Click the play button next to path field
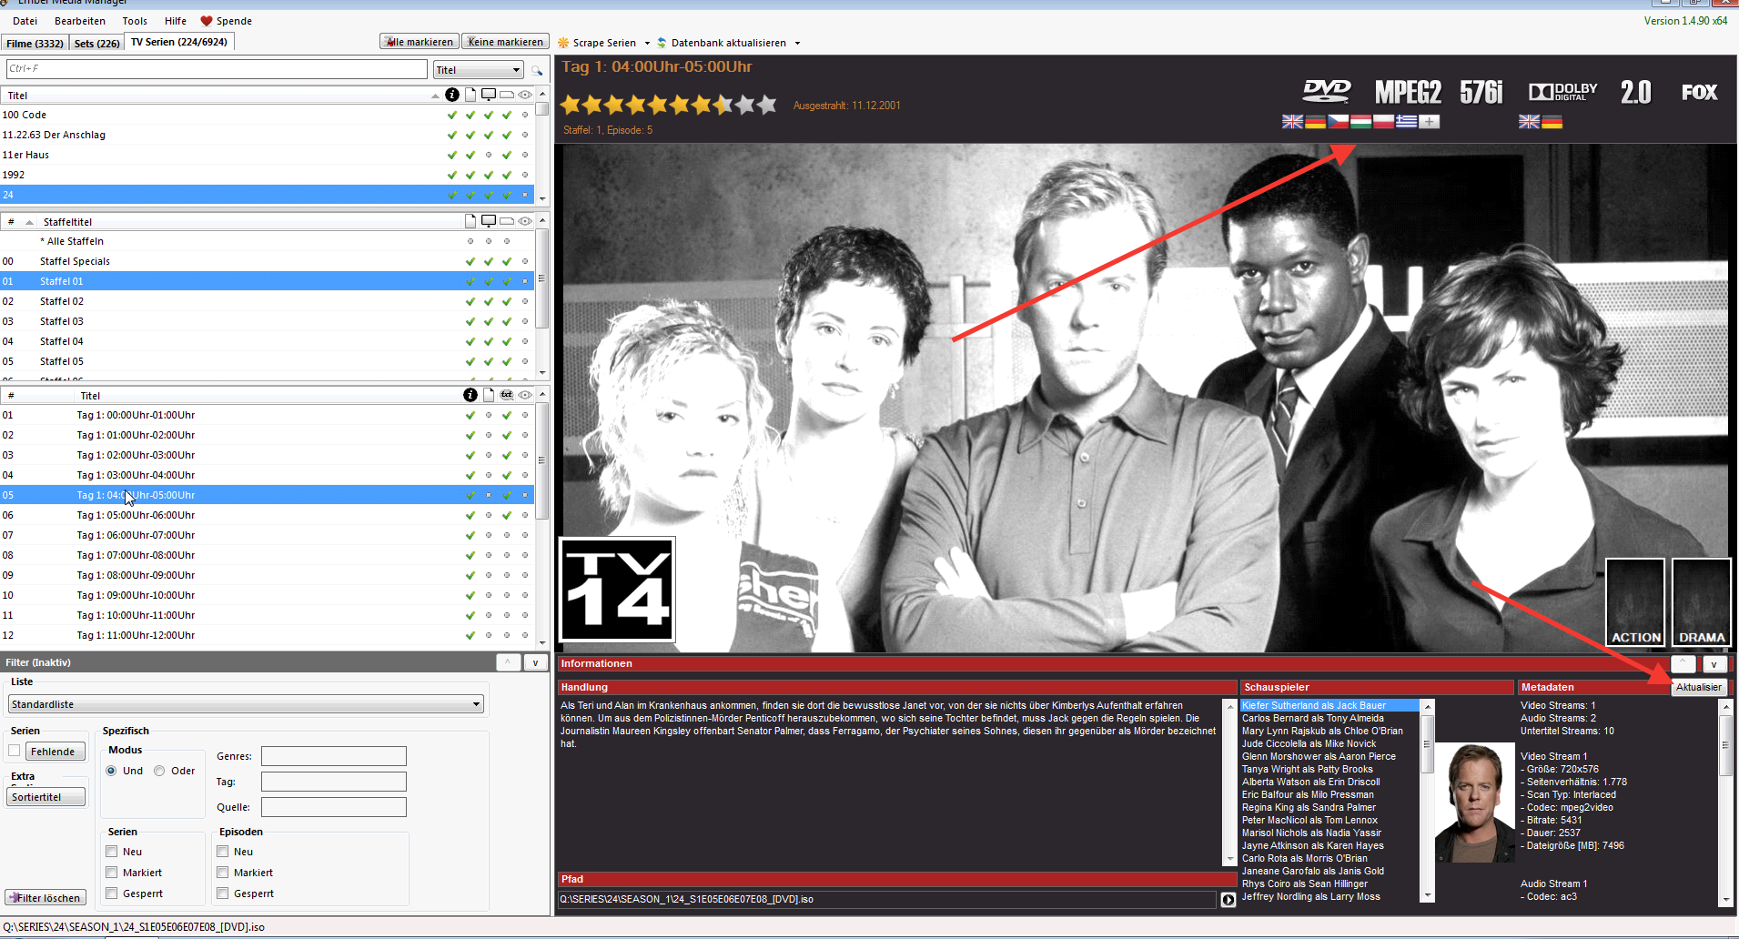Viewport: 1739px width, 939px height. click(x=1228, y=900)
